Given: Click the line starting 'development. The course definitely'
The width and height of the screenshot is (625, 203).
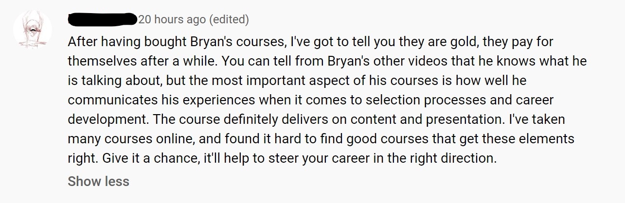Looking at the screenshot, I should coord(316,119).
